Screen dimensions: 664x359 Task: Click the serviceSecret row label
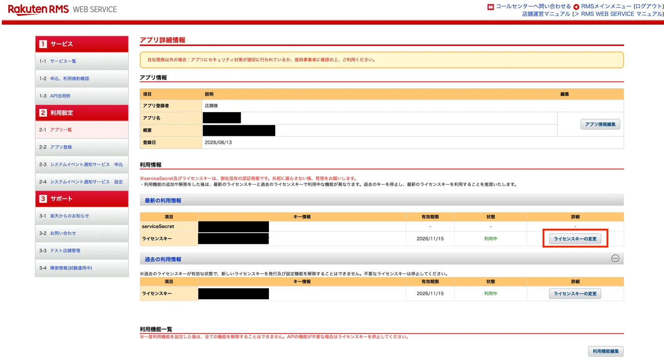pyautogui.click(x=158, y=226)
